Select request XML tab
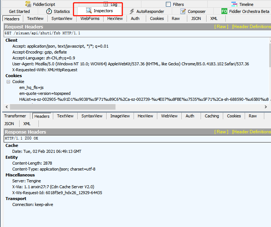The height and width of the screenshot is (227, 271). coord(214,18)
